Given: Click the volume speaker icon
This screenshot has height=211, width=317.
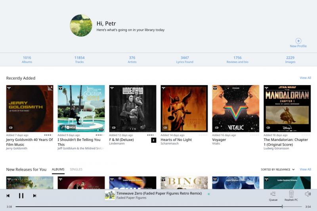Looking at the screenshot, I should point(307,194).
